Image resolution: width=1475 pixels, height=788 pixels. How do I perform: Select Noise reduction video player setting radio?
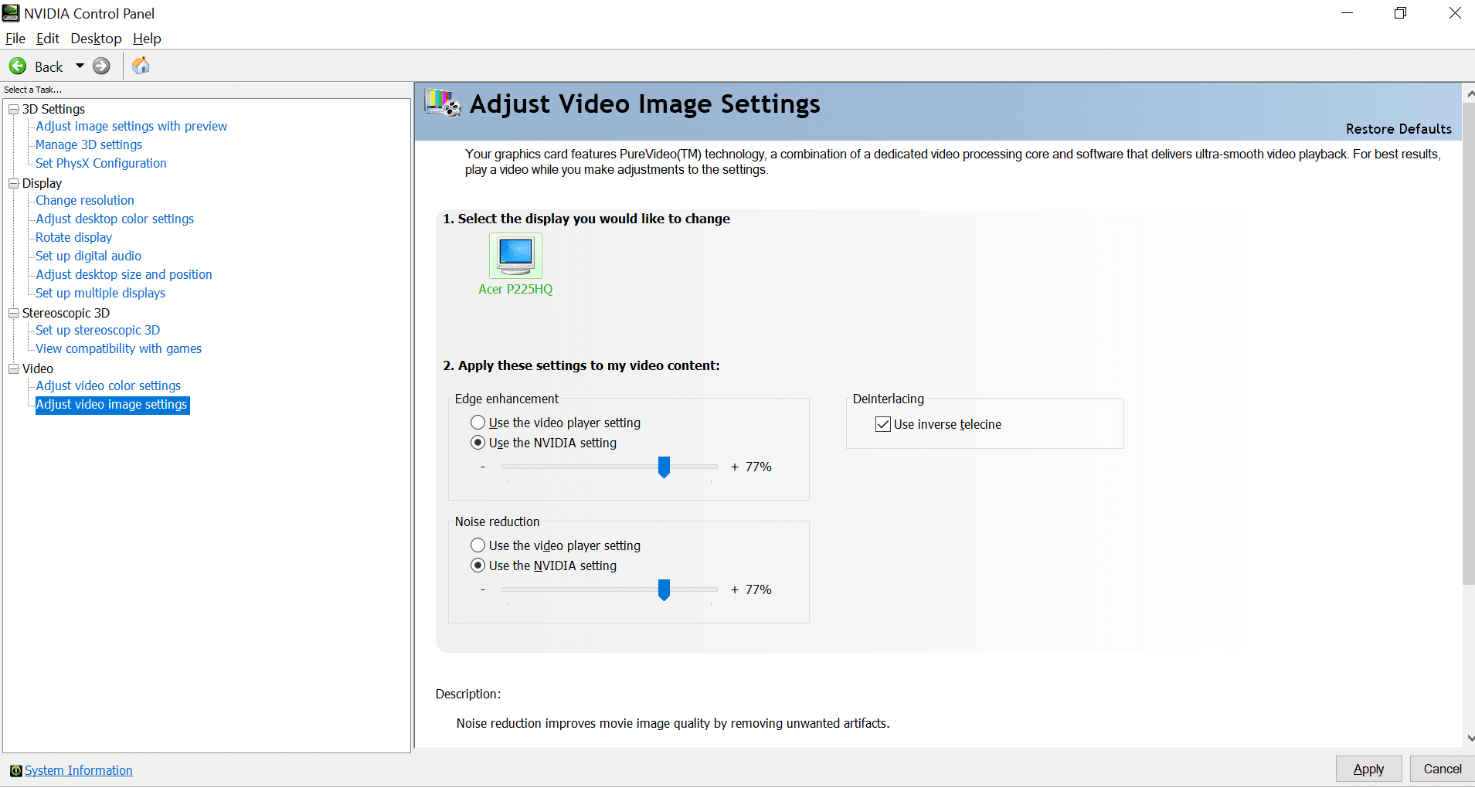pos(478,545)
